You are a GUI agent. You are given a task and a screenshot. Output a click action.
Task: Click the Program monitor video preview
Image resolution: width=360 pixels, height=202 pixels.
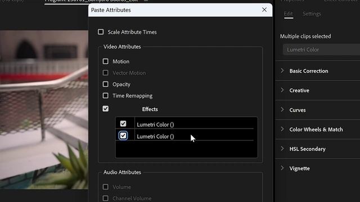coord(44,110)
